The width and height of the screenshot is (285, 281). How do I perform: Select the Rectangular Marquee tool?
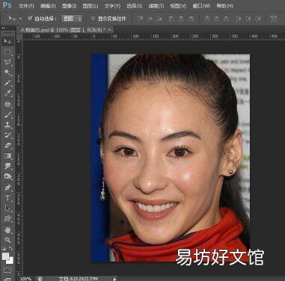click(7, 52)
